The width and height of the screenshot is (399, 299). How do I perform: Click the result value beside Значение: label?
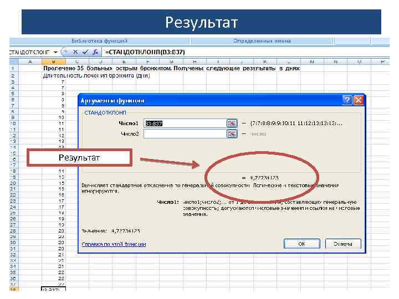pos(126,231)
